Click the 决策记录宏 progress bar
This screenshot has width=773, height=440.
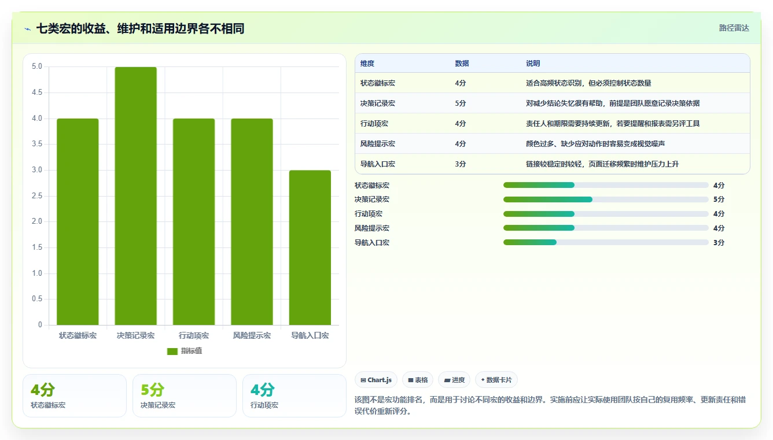point(606,199)
